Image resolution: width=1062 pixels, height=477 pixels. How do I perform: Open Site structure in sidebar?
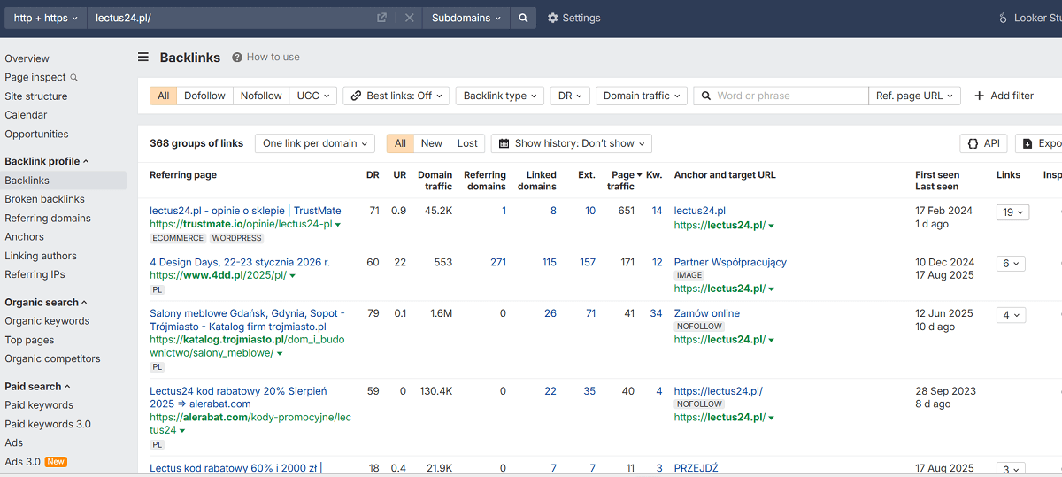[x=35, y=96]
